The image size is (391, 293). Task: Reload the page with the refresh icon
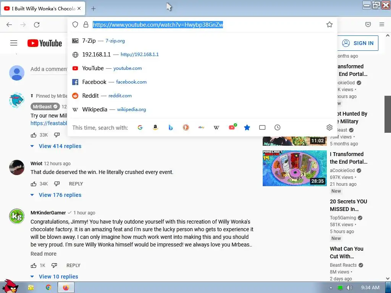pyautogui.click(x=37, y=24)
